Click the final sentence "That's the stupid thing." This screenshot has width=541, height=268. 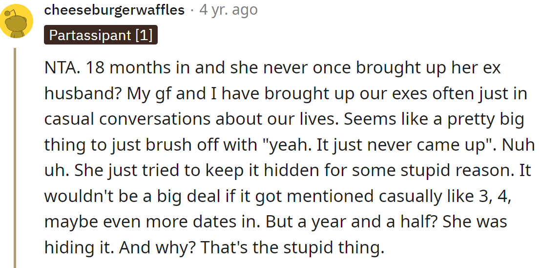coord(290,247)
